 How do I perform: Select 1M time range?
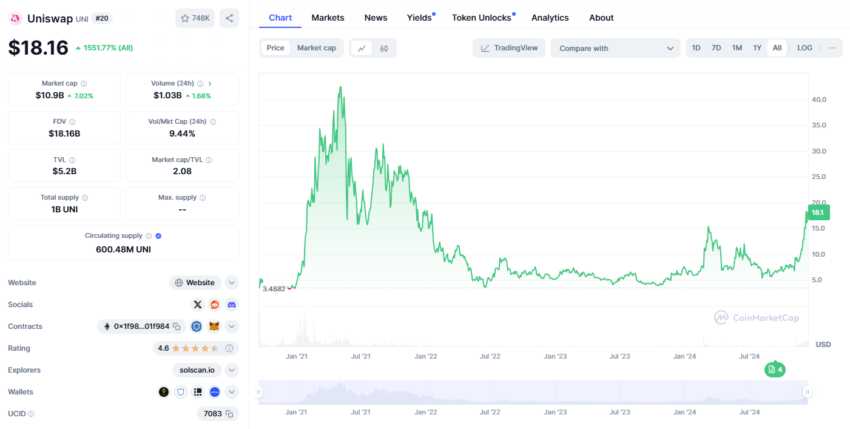coord(737,48)
